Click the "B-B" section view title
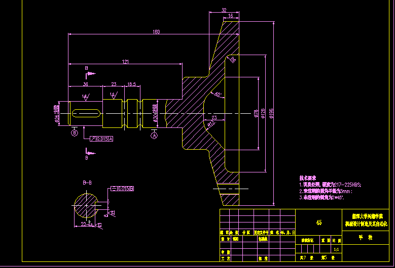This screenshot has height=268, width=395. pyautogui.click(x=87, y=183)
